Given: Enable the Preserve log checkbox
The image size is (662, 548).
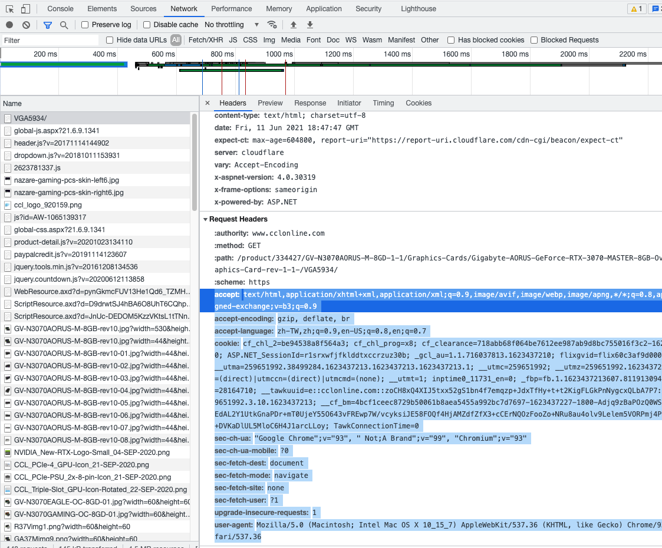Looking at the screenshot, I should 85,25.
